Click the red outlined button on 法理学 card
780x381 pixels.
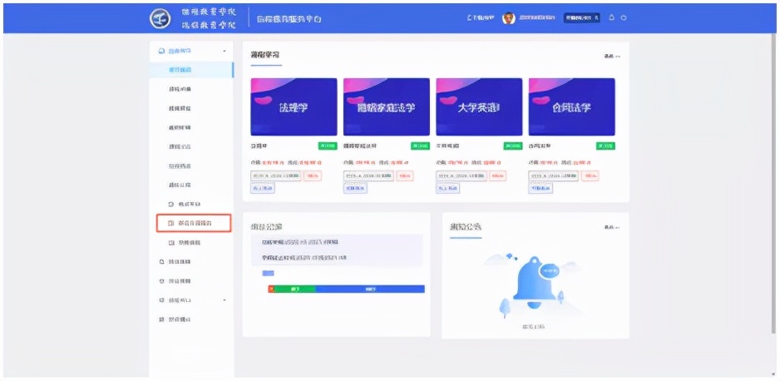pos(313,176)
